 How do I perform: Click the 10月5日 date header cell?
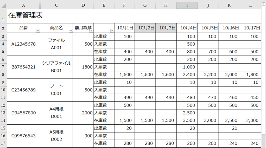point(208,28)
